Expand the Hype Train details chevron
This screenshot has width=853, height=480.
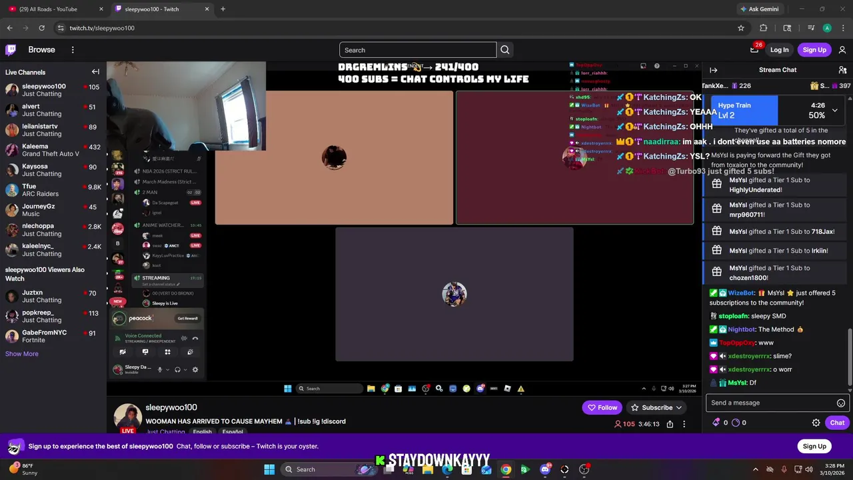click(834, 110)
